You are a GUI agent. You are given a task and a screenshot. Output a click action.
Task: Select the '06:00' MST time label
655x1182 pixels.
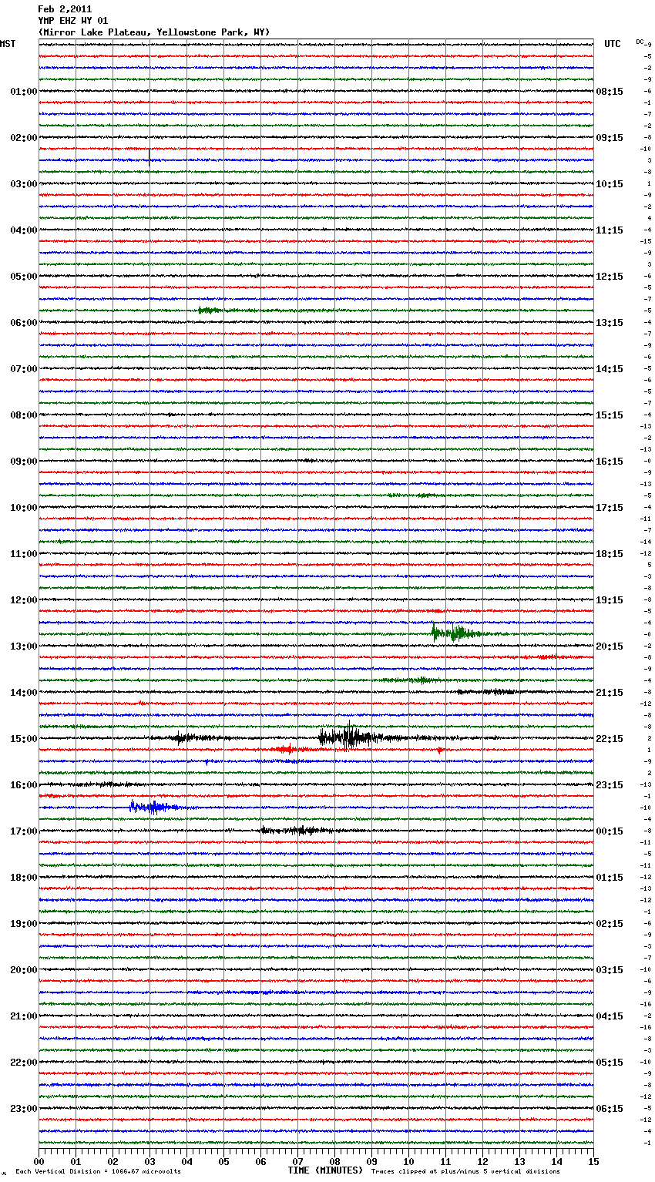24,323
